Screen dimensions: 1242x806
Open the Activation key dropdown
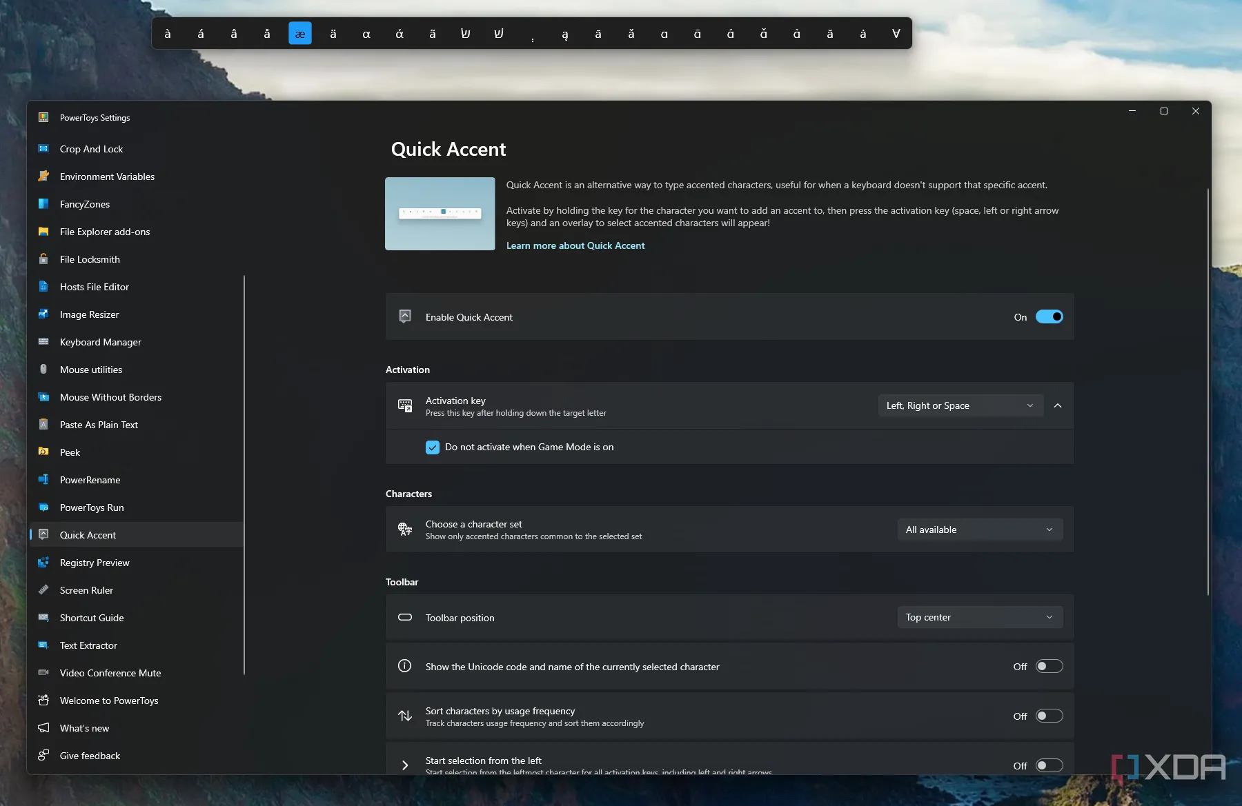[960, 406]
